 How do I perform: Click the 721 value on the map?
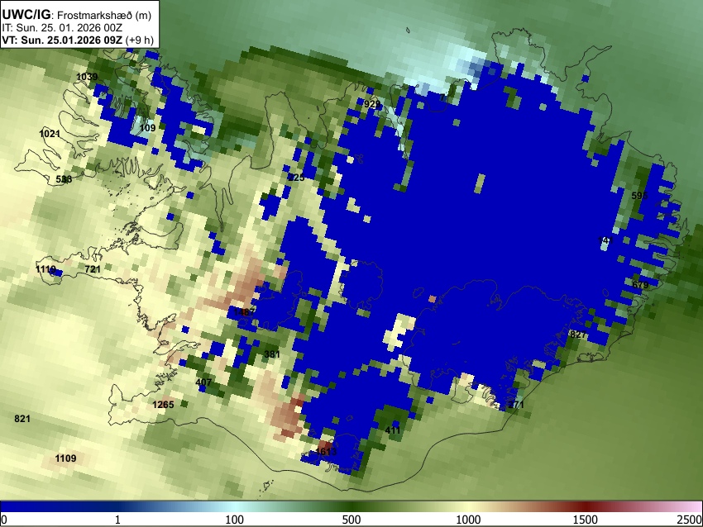click(x=93, y=268)
